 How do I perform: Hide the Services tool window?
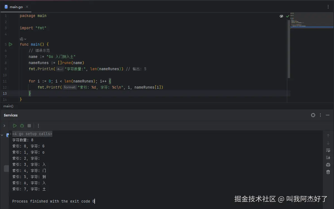[x=328, y=115]
